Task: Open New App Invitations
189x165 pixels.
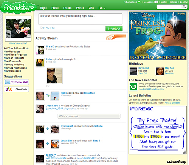Action: point(14,64)
